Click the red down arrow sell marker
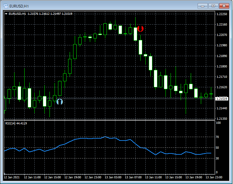Image resolution: width=233 pixels, height=184 pixels. (x=140, y=29)
